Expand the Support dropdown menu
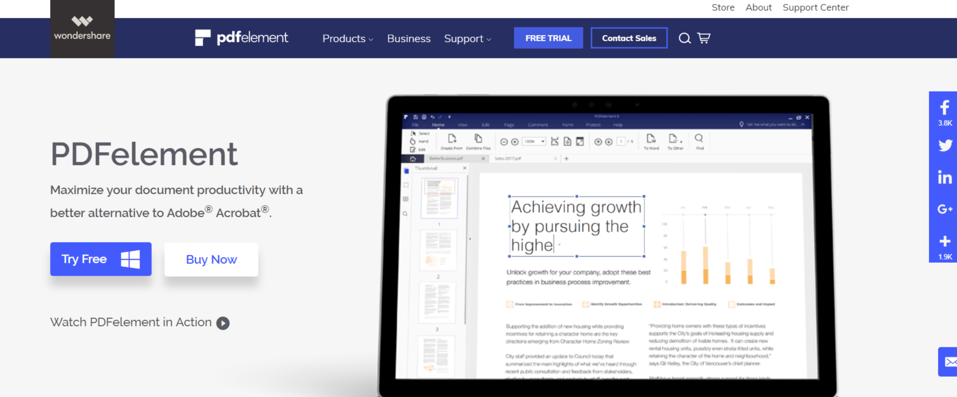 [467, 39]
